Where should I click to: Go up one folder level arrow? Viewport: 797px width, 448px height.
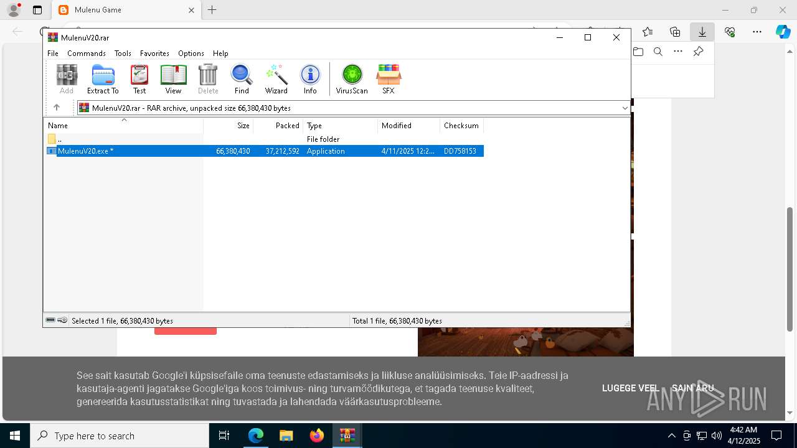(57, 108)
